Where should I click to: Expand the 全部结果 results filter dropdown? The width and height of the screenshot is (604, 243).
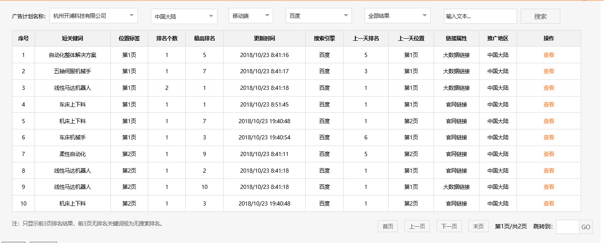pos(397,15)
